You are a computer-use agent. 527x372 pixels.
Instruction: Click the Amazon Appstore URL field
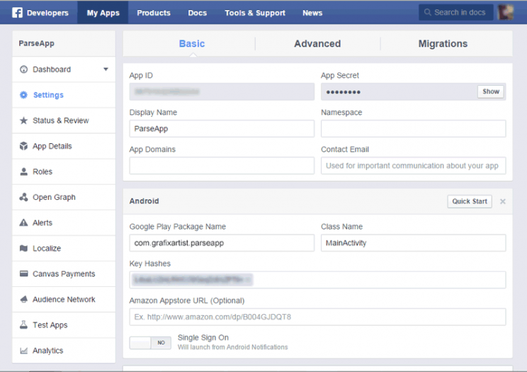coord(317,317)
